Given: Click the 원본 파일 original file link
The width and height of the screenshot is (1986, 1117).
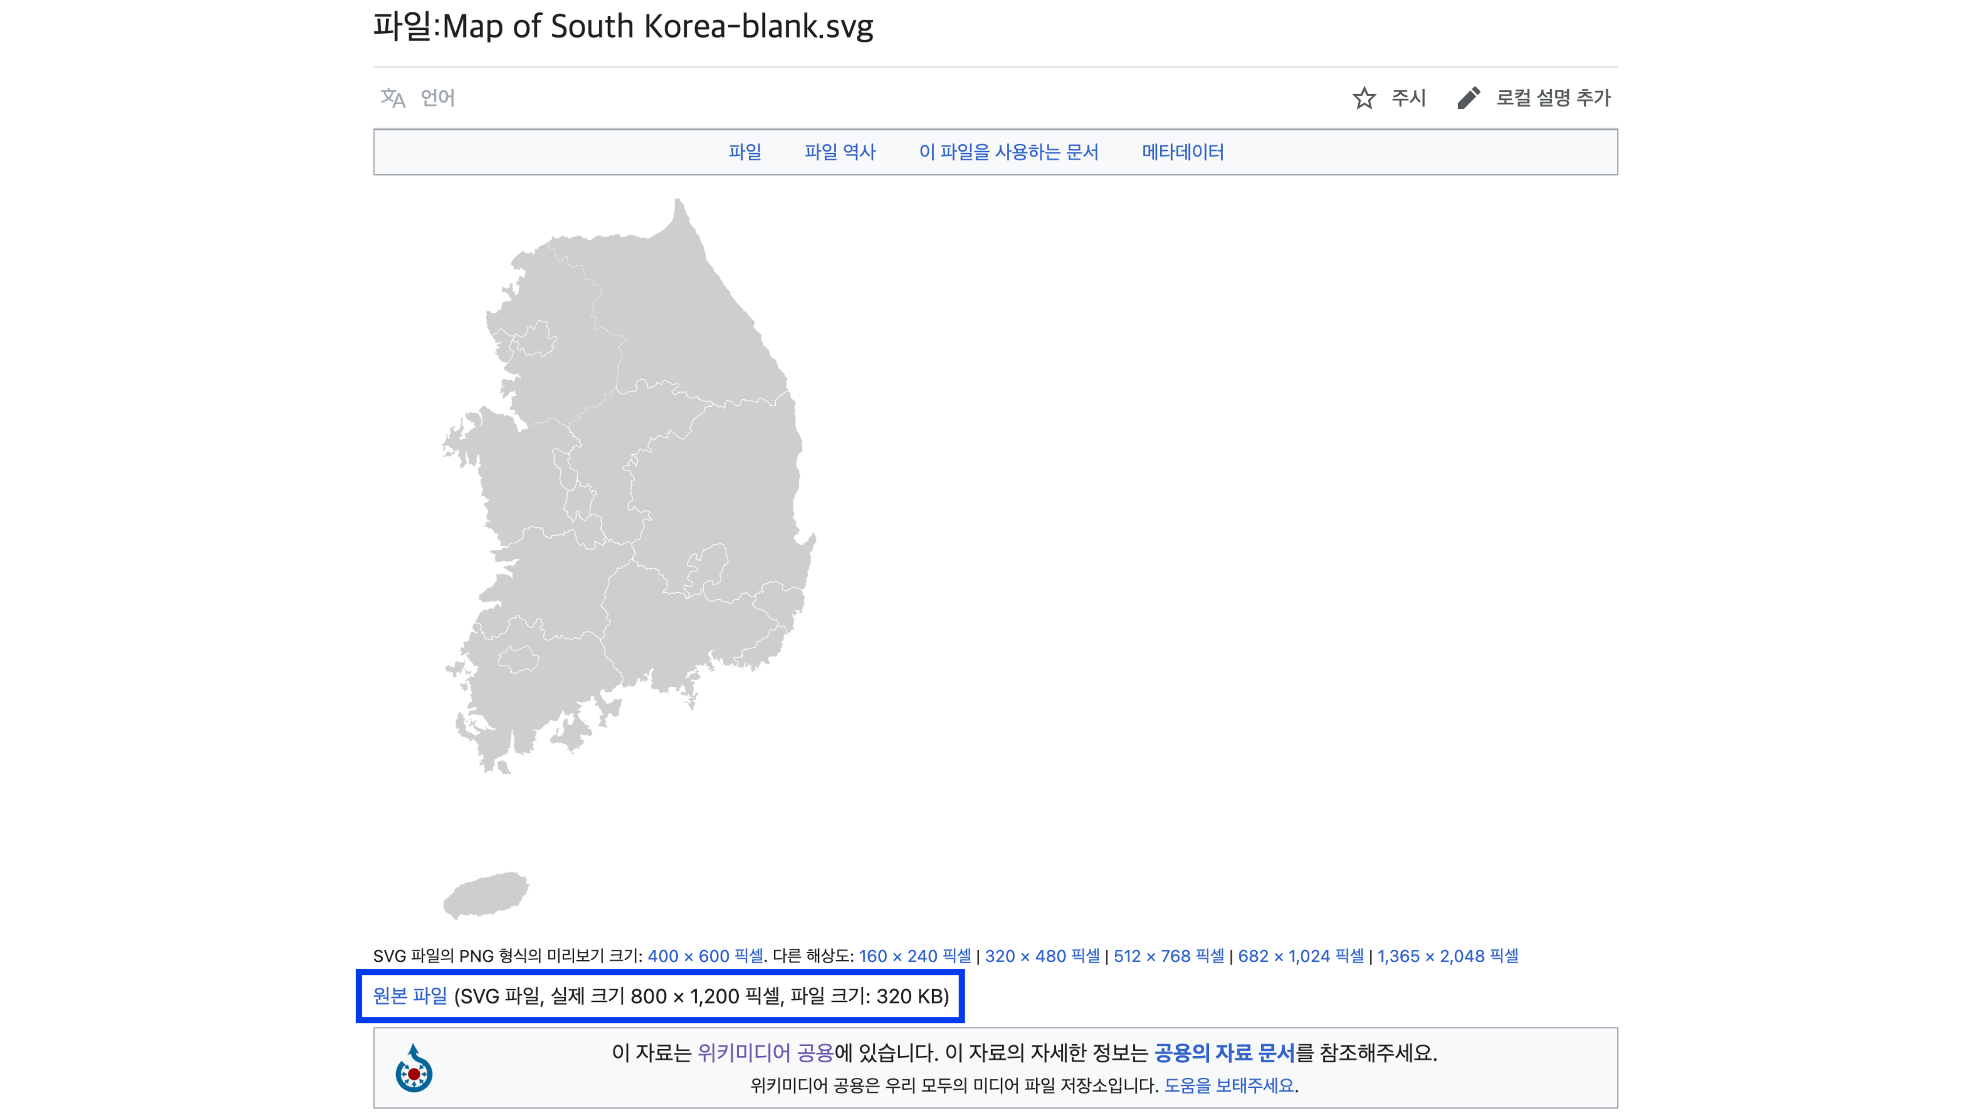Looking at the screenshot, I should tap(409, 996).
